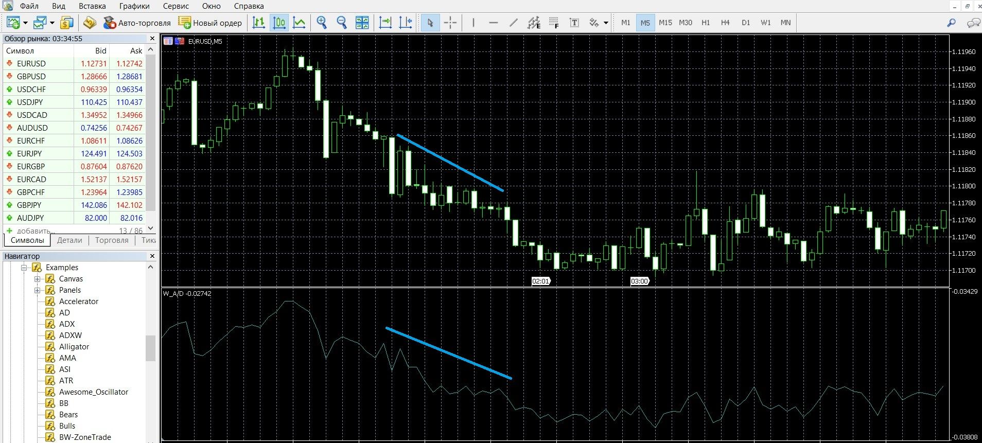Collapse the Examples folder in Navigator

point(24,268)
